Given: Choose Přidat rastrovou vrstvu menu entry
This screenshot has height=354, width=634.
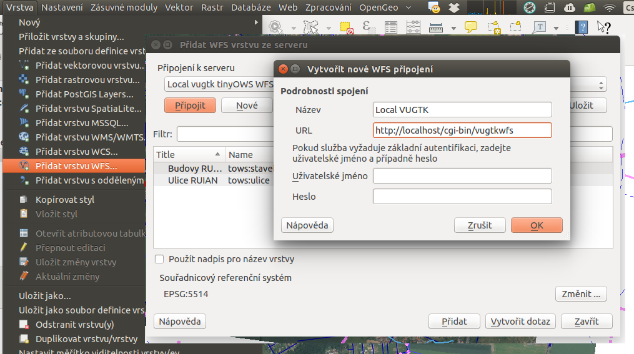Looking at the screenshot, I should [x=74, y=80].
